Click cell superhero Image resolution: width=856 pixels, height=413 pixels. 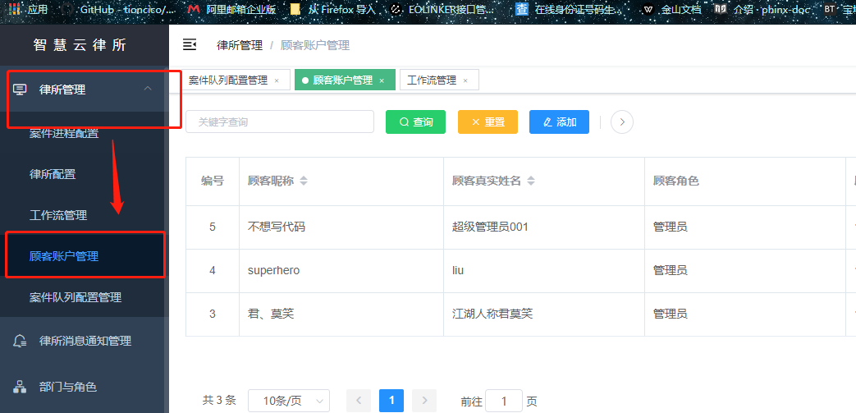pyautogui.click(x=273, y=270)
